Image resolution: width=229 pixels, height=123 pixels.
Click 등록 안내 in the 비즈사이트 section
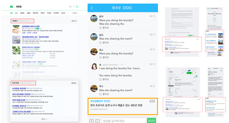click(74, 83)
